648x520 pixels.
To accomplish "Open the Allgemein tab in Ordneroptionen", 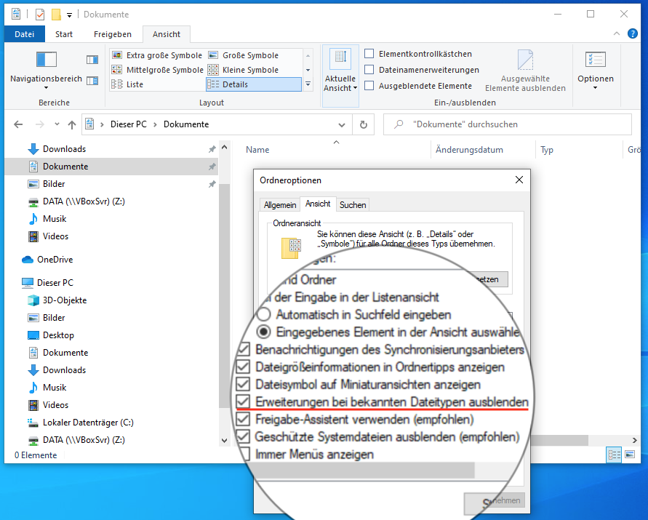I will (x=279, y=205).
